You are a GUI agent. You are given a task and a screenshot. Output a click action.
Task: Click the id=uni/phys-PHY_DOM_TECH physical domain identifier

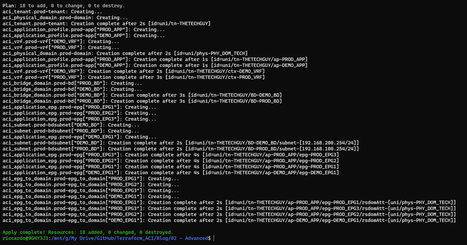211,53
